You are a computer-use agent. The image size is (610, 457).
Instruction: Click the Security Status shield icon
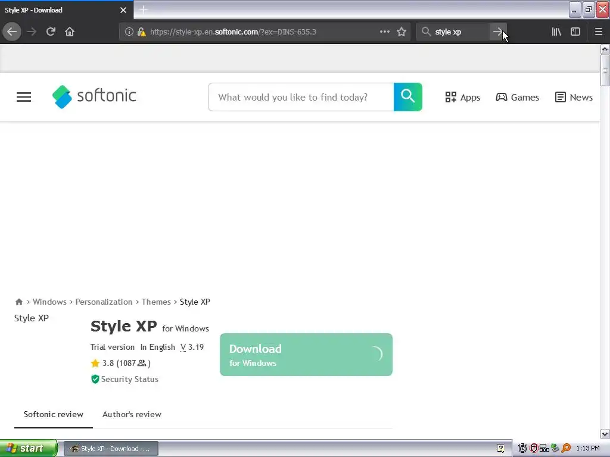pos(95,379)
